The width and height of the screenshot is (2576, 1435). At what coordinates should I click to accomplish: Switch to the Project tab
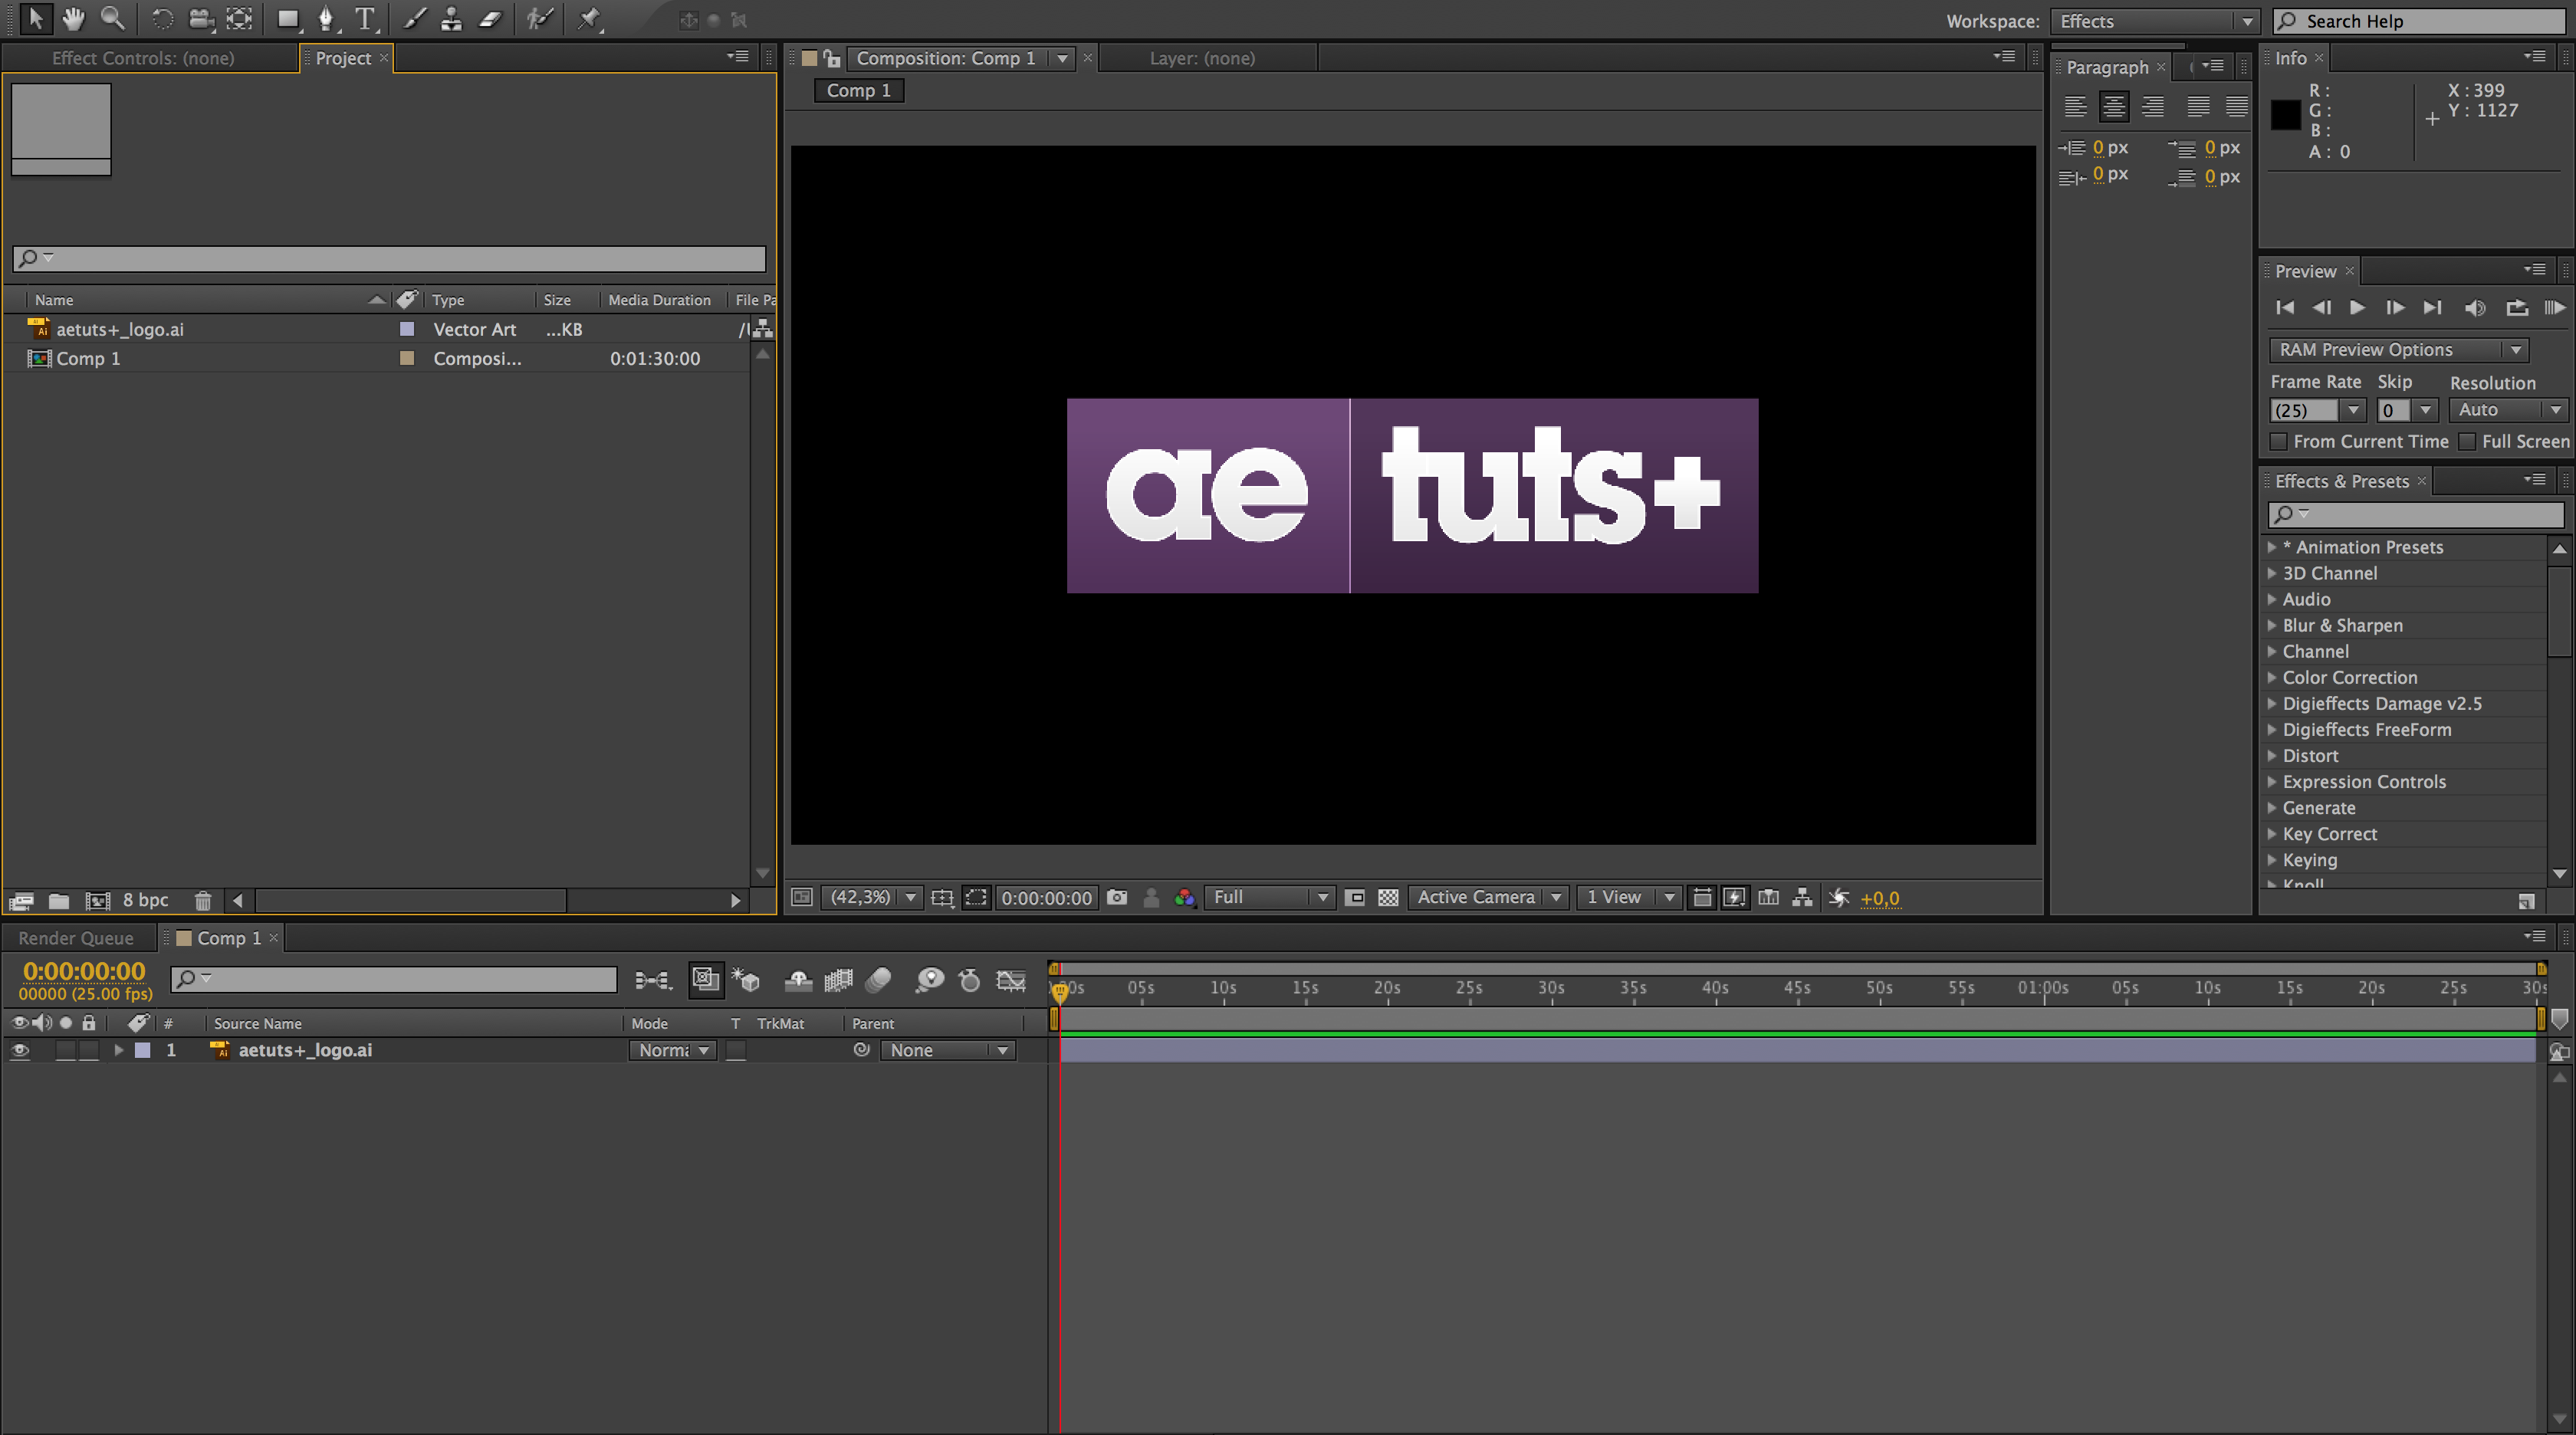click(343, 58)
